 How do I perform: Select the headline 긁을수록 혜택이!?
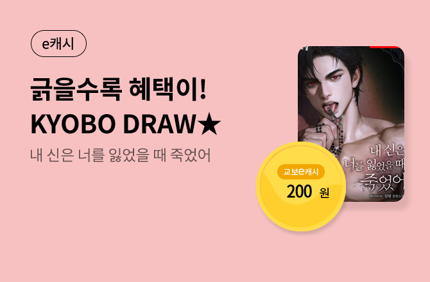click(118, 89)
